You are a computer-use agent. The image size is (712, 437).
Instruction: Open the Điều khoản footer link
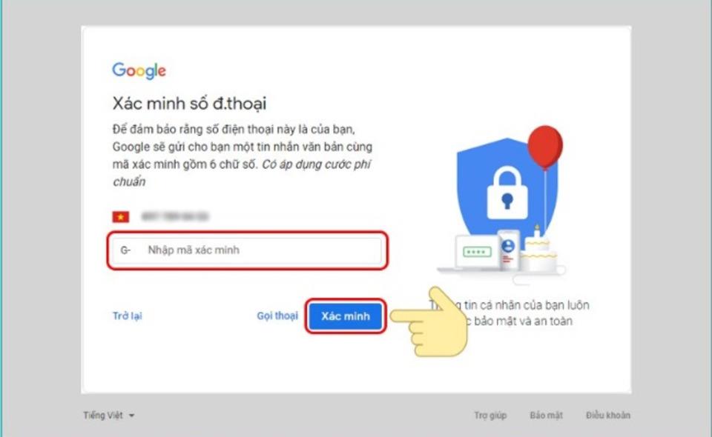(608, 416)
